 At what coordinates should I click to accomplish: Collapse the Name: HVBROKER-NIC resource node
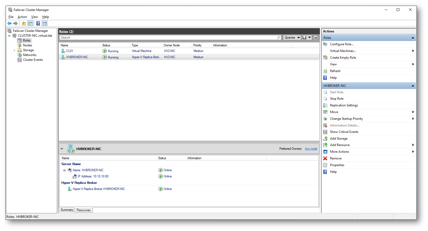tap(64, 170)
